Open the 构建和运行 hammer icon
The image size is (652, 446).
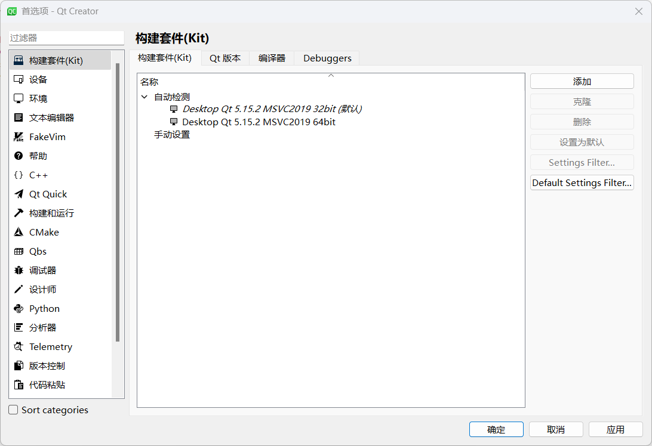pyautogui.click(x=19, y=213)
